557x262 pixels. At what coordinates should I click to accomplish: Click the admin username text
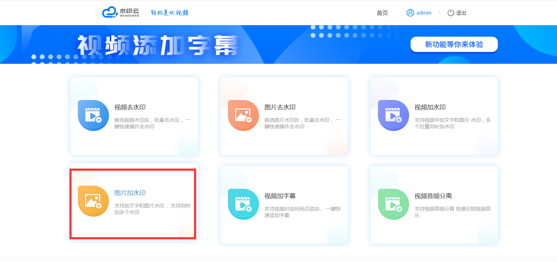coord(424,13)
